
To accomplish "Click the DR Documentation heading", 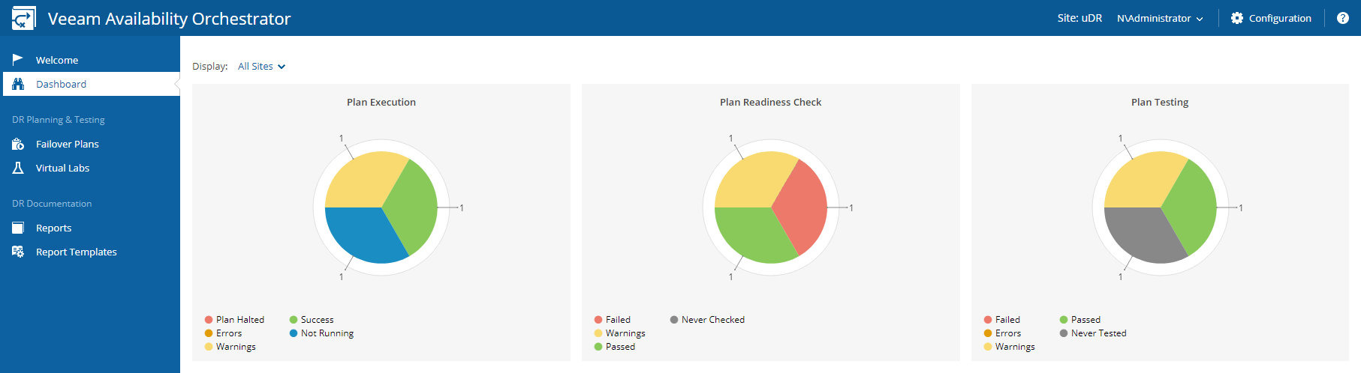I will (x=52, y=204).
